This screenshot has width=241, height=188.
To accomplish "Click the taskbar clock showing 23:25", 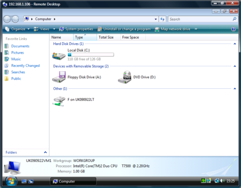I will pyautogui.click(x=230, y=181).
